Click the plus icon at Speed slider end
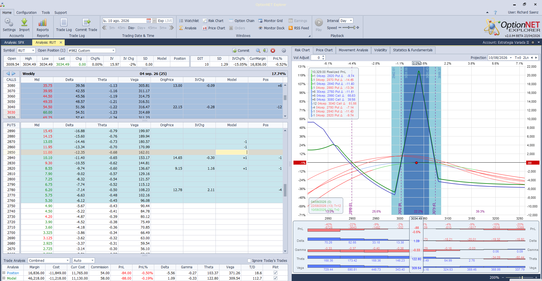542x281 pixels. pos(358,28)
